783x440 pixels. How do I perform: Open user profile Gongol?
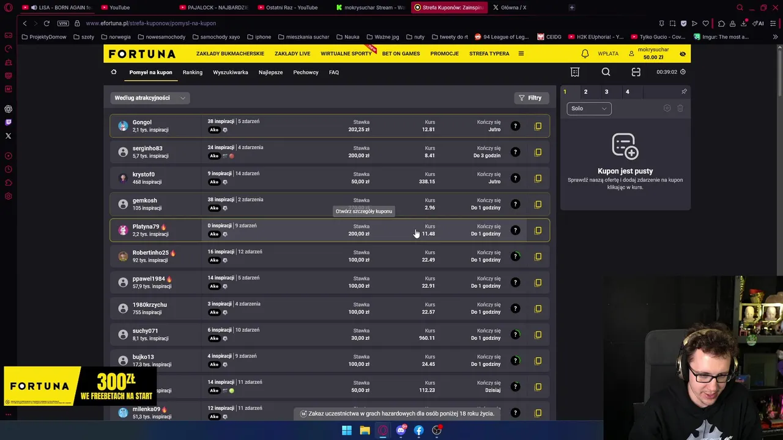[x=142, y=122]
